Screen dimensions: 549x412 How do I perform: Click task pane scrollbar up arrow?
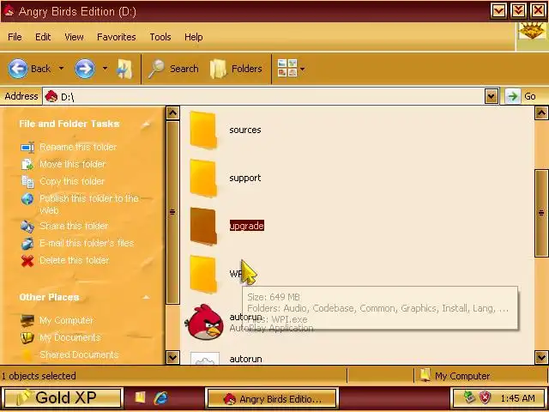click(x=172, y=113)
